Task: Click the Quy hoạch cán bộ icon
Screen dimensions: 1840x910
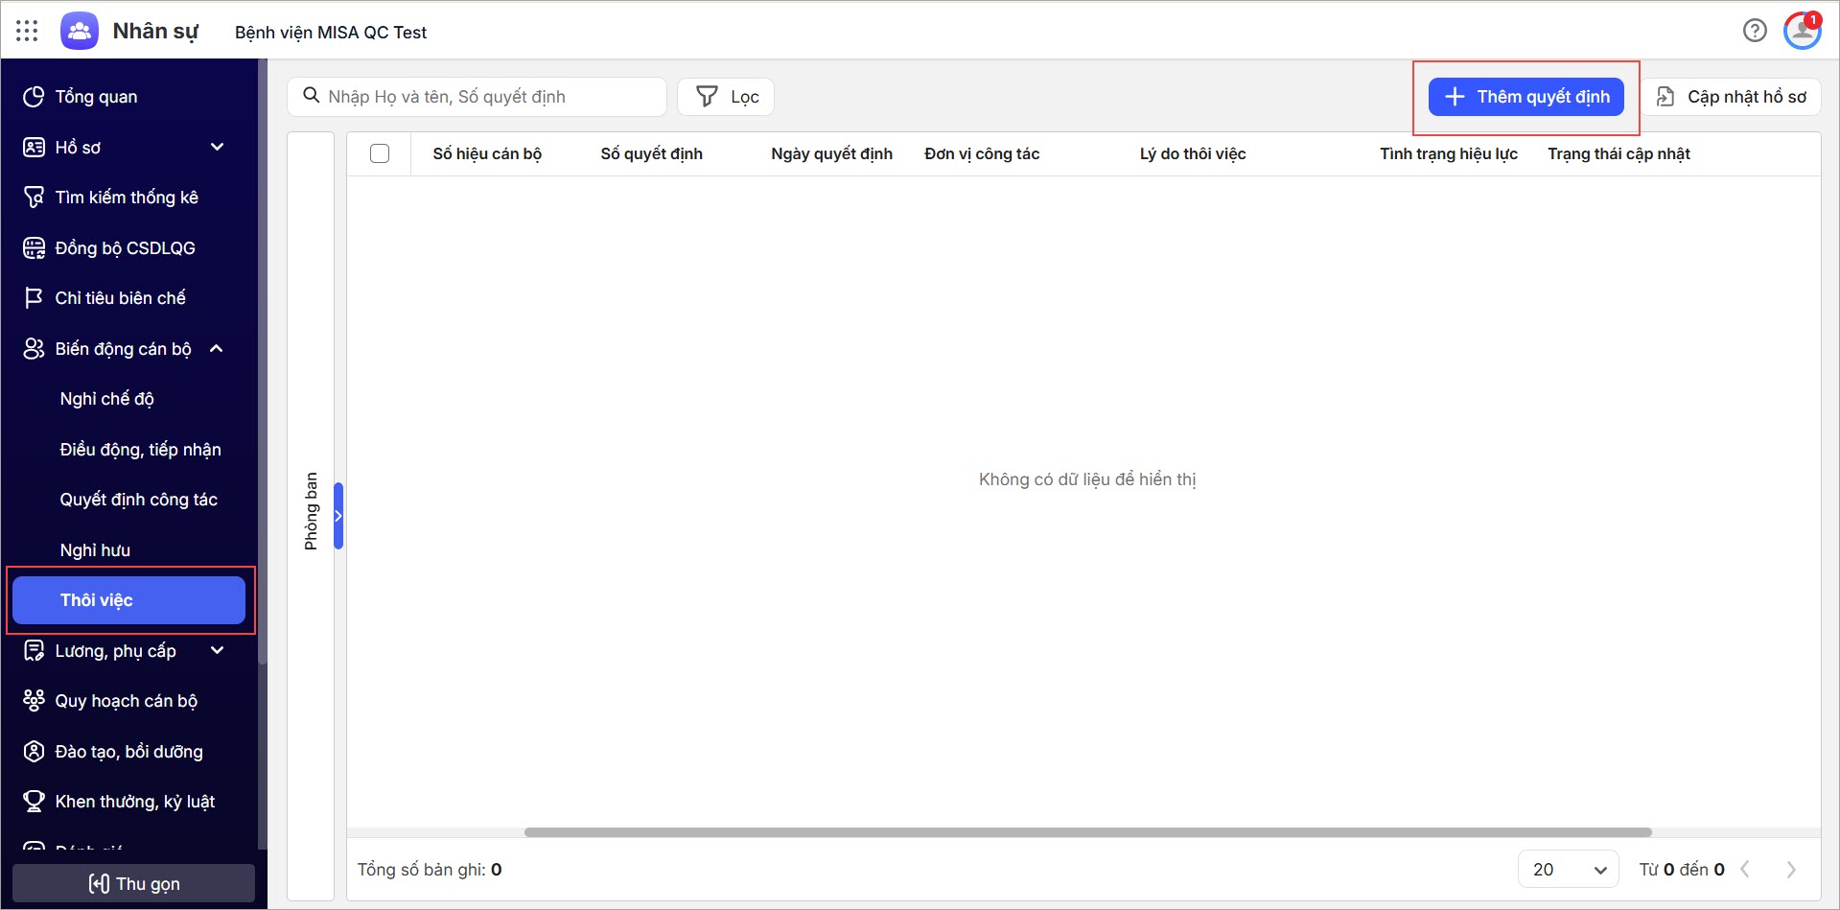Action: [x=34, y=701]
